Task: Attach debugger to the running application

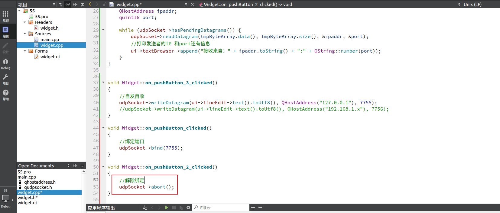Action: pyautogui.click(x=181, y=208)
